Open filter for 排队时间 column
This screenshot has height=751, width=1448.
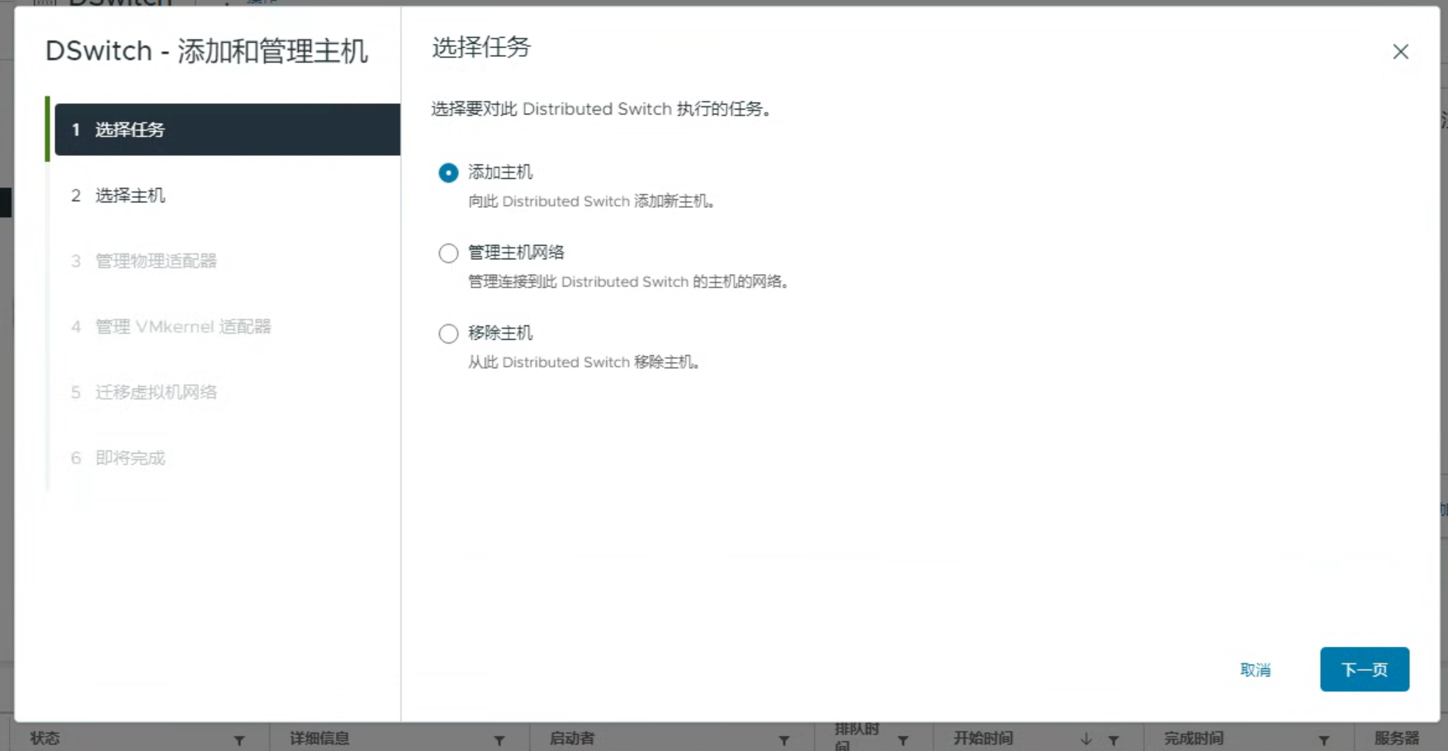903,741
